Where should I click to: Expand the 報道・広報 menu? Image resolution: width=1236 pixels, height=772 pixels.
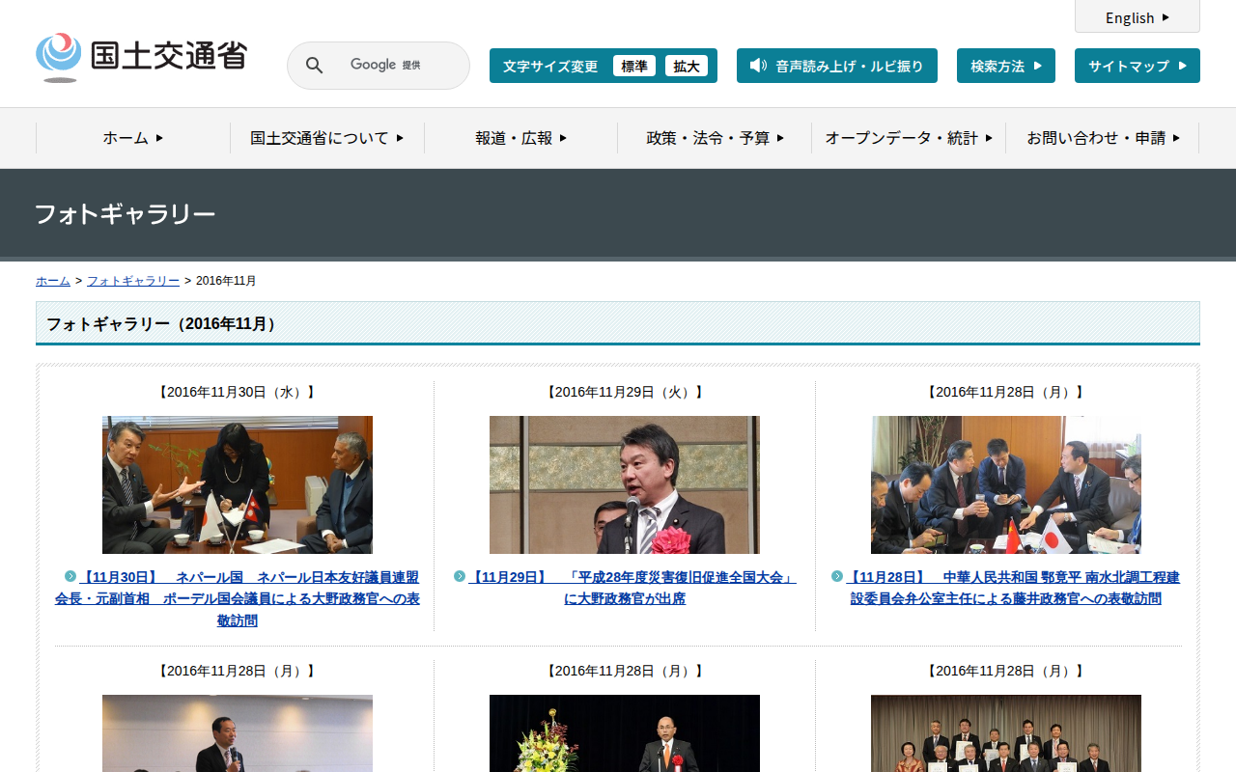(520, 138)
